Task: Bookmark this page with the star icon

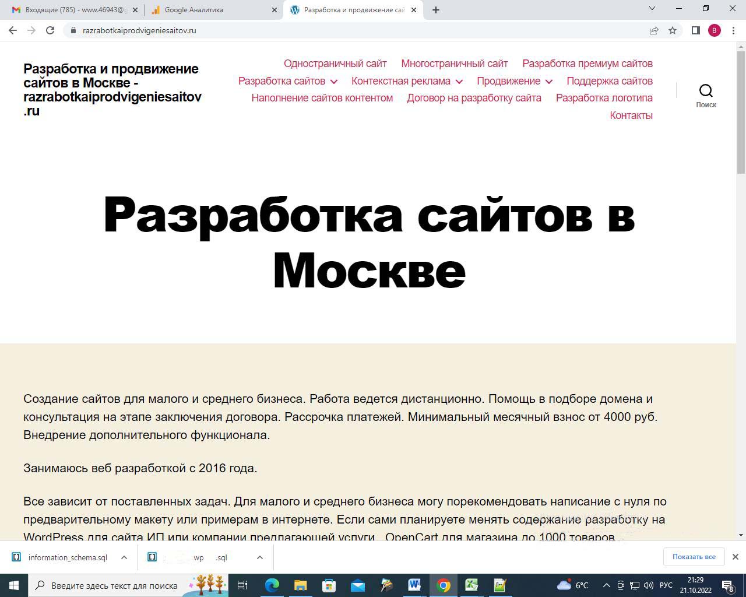Action: click(x=673, y=30)
